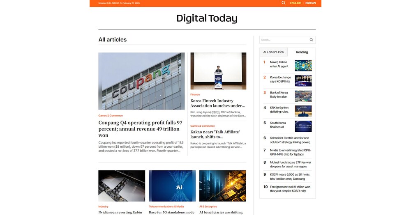The height and width of the screenshot is (215, 411).
Task: Submit search with sidebar magnifier icon
Action: pyautogui.click(x=312, y=40)
